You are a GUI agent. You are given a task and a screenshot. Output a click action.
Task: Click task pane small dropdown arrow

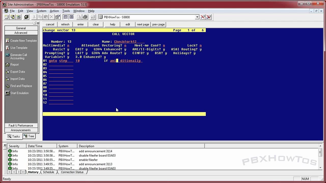(35, 23)
